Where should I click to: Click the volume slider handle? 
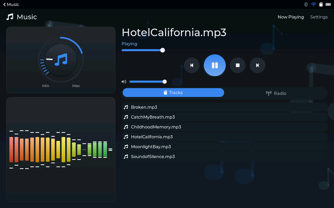165,82
